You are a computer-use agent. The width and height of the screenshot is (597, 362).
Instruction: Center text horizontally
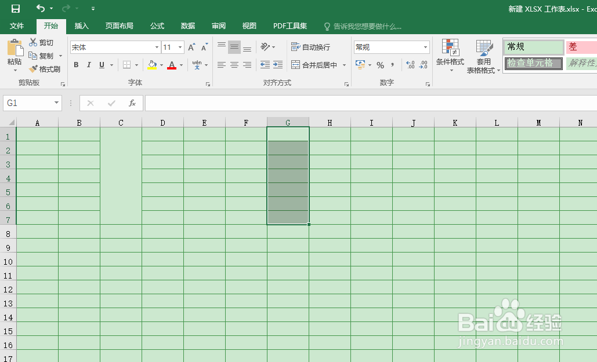(234, 65)
